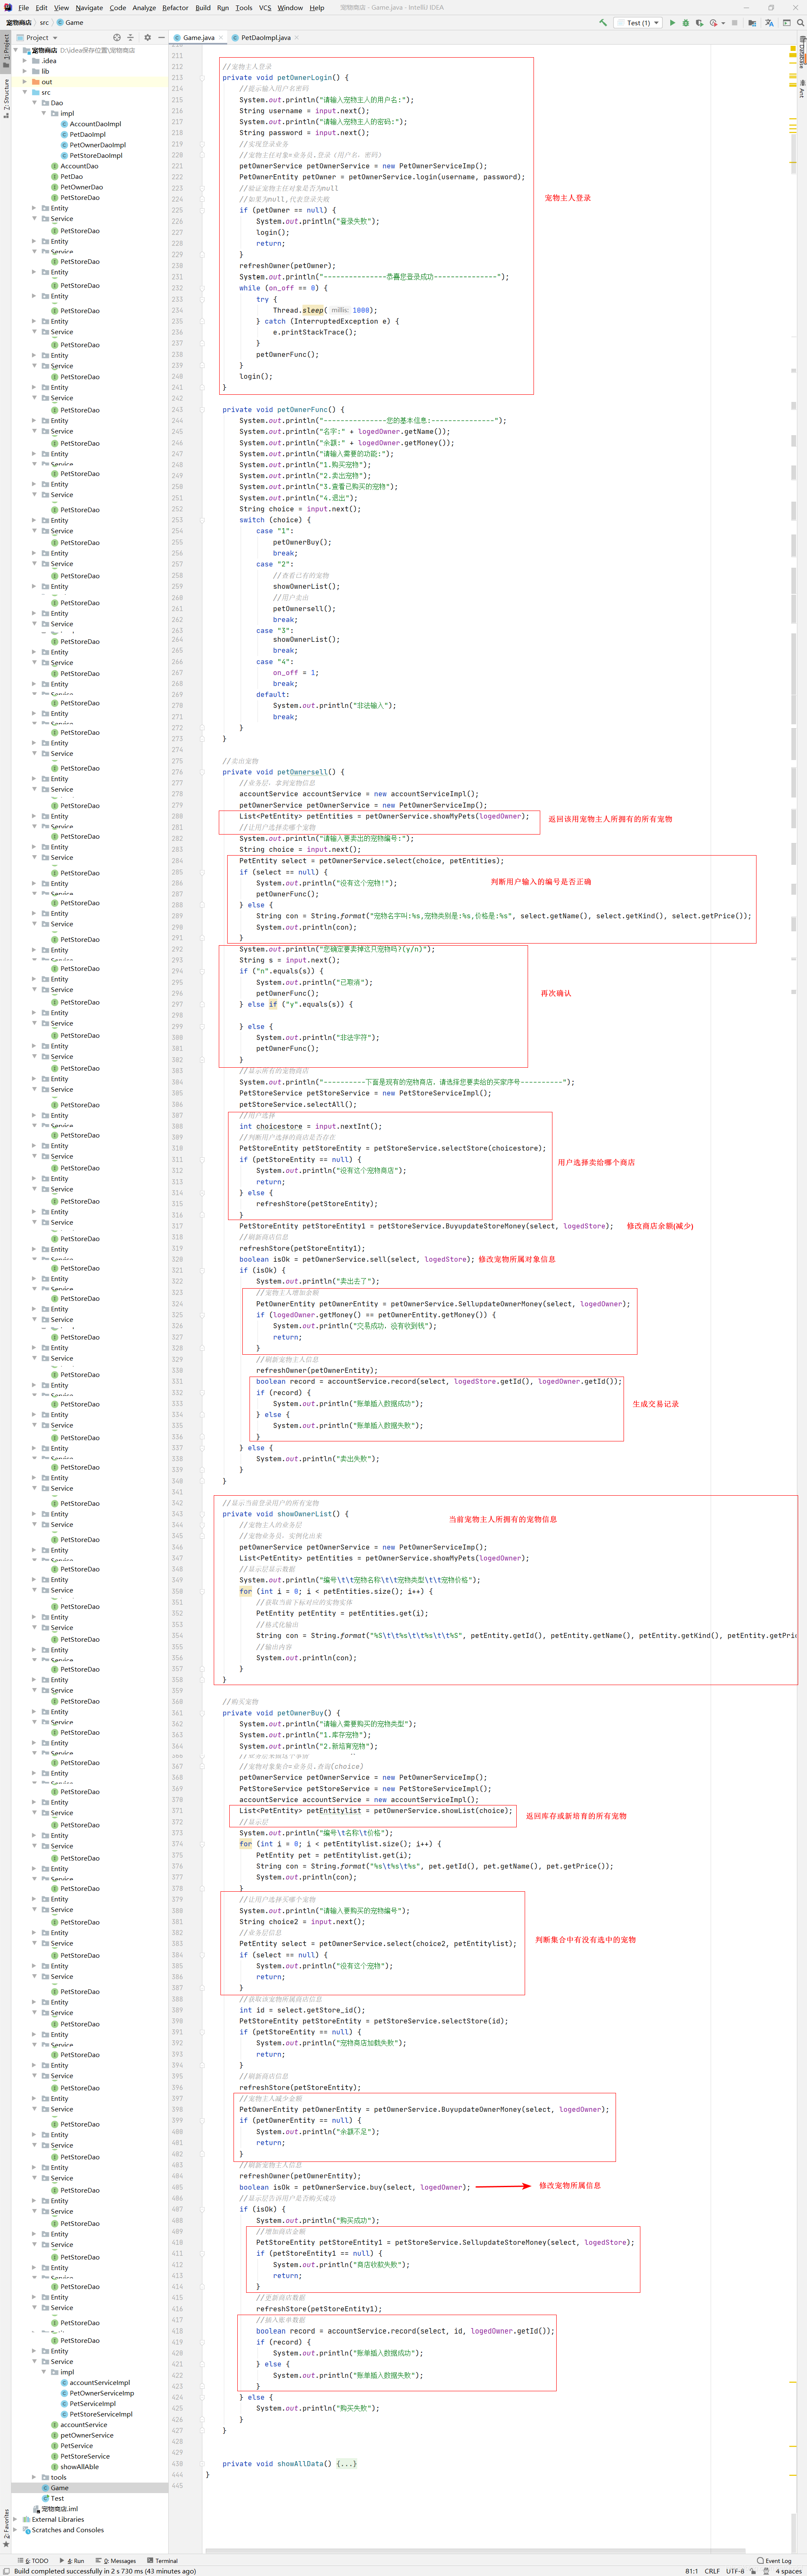Open the Terminal tool window

[162, 2560]
